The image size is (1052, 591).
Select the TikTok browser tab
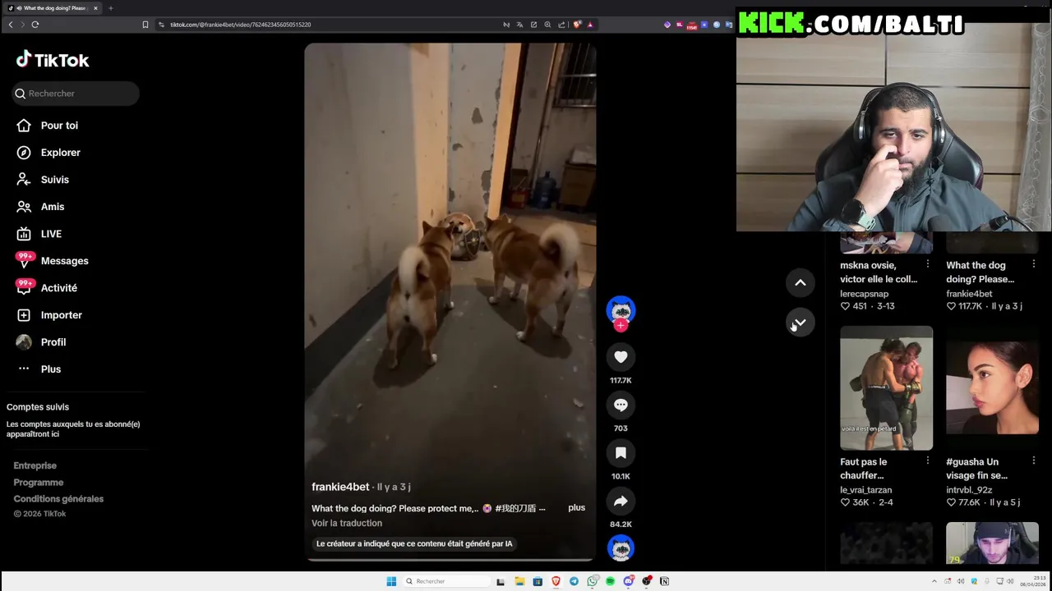coord(53,8)
